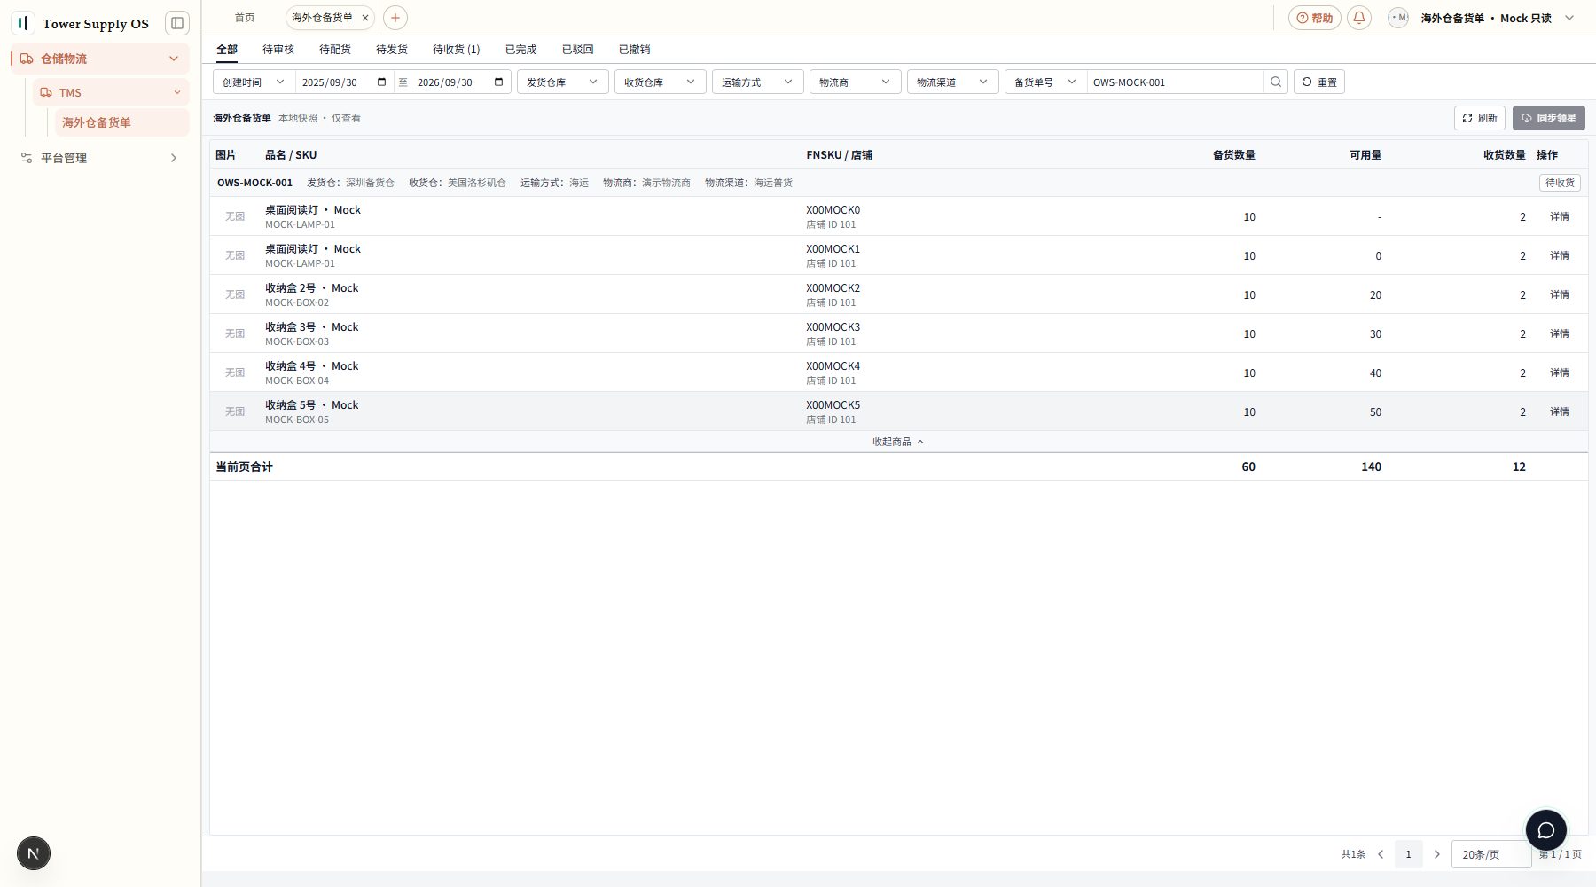Open the notifications bell

1359,18
